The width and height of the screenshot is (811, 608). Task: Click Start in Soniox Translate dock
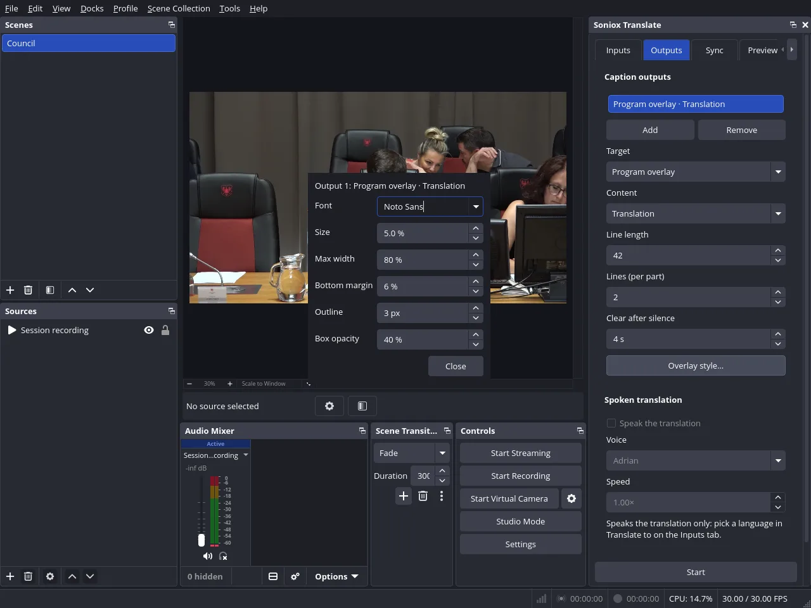coord(696,572)
